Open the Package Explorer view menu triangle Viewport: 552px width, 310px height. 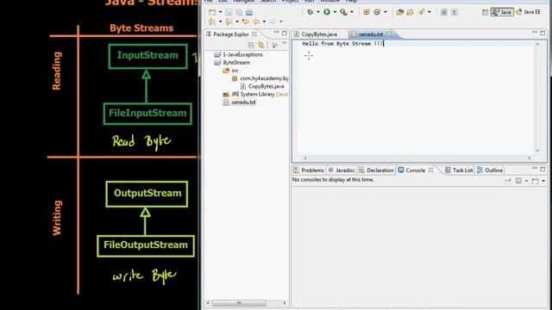coord(284,44)
